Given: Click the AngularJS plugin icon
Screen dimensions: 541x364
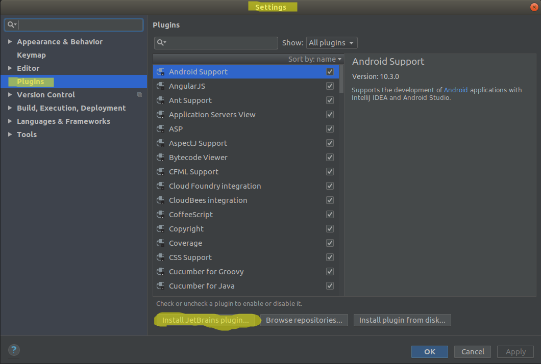Looking at the screenshot, I should (160, 86).
